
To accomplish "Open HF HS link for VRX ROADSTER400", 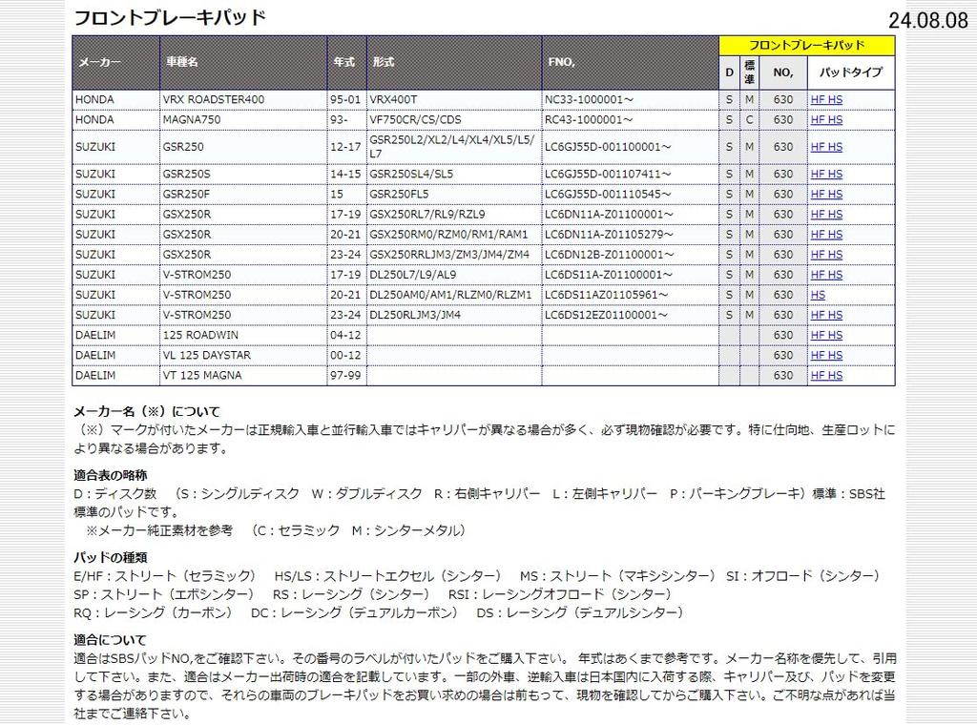I will point(826,99).
